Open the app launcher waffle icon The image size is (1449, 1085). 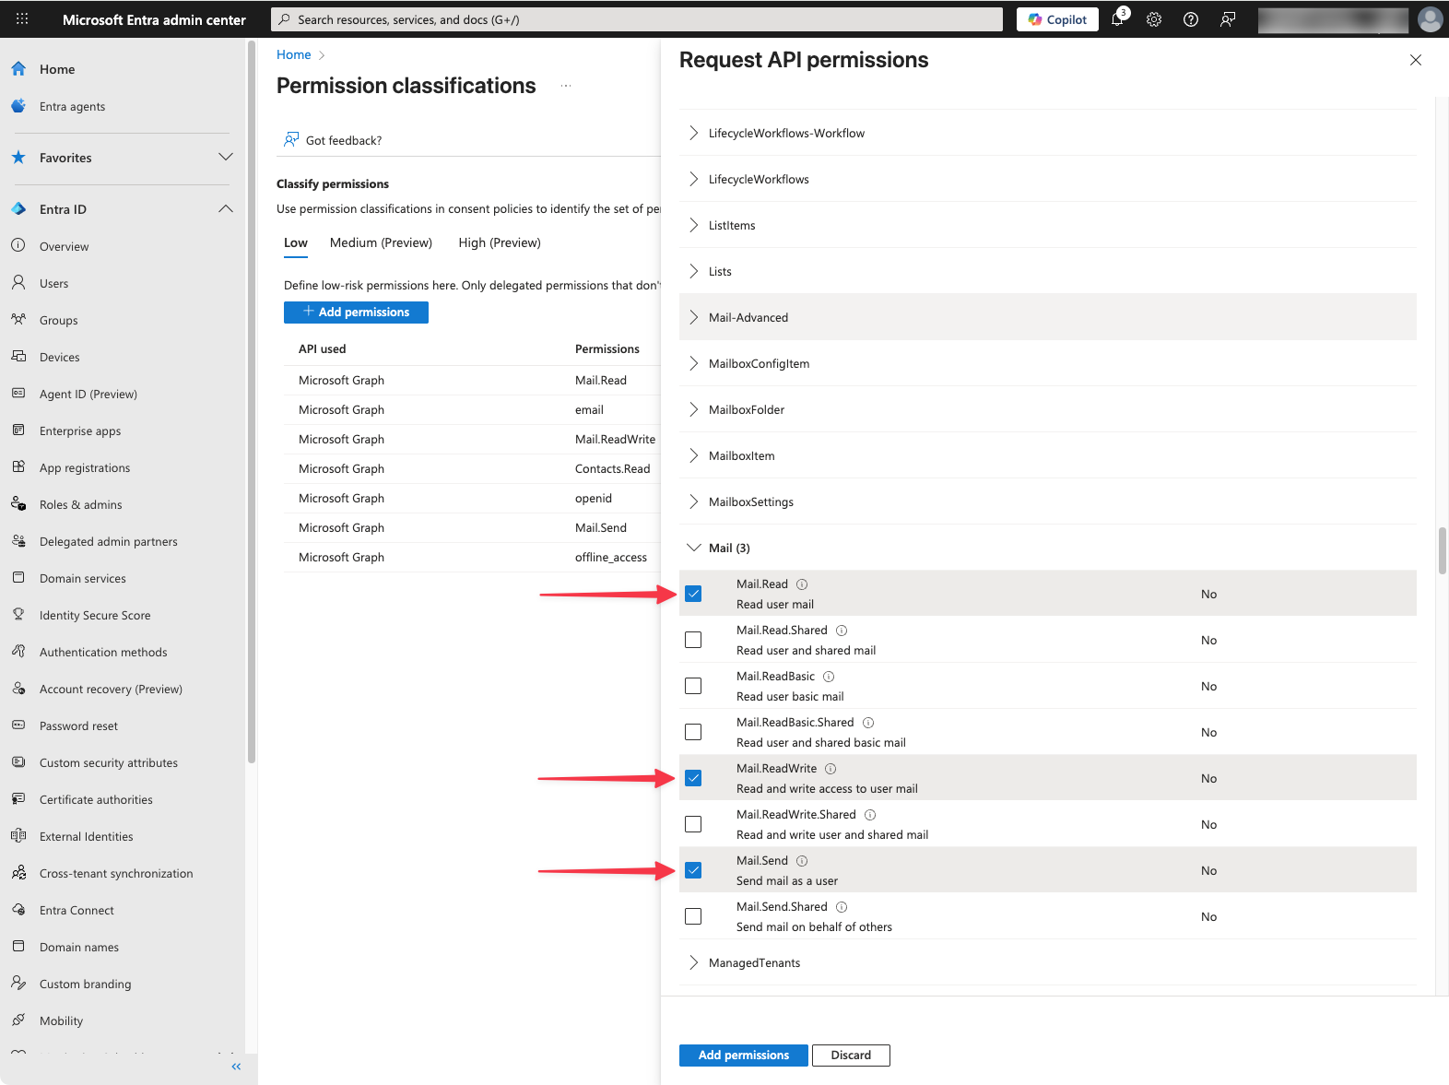click(x=22, y=19)
